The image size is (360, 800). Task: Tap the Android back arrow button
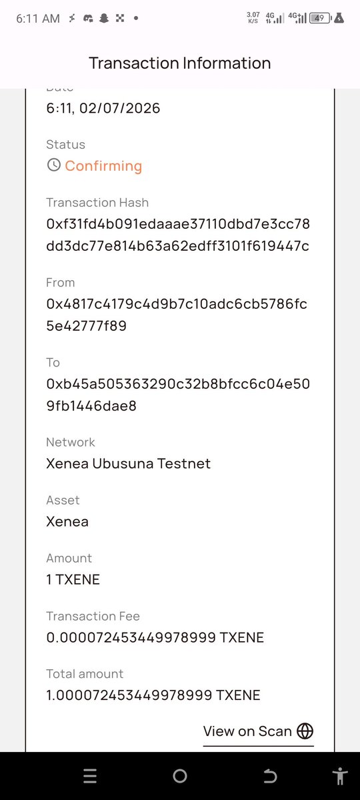tap(270, 776)
